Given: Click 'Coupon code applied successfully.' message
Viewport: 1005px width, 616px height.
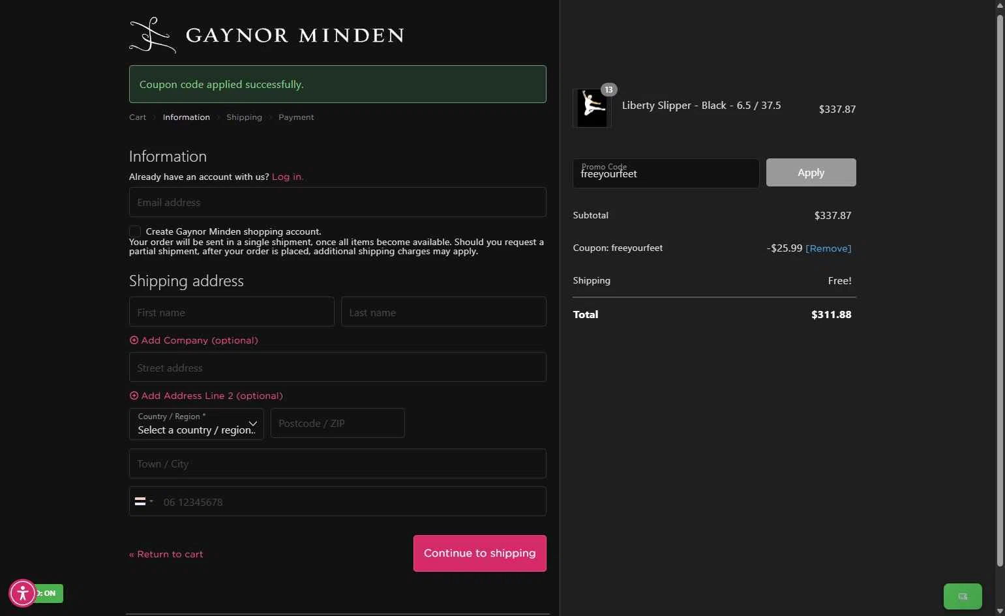Looking at the screenshot, I should pos(222,85).
